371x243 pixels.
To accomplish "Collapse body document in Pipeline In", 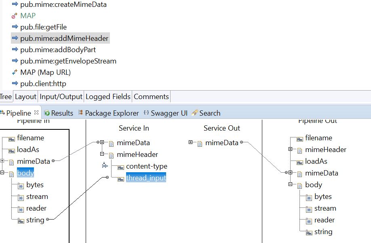I will point(2,173).
